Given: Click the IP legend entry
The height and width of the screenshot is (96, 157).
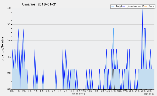Looking at the screenshot, I should (x=141, y=6).
